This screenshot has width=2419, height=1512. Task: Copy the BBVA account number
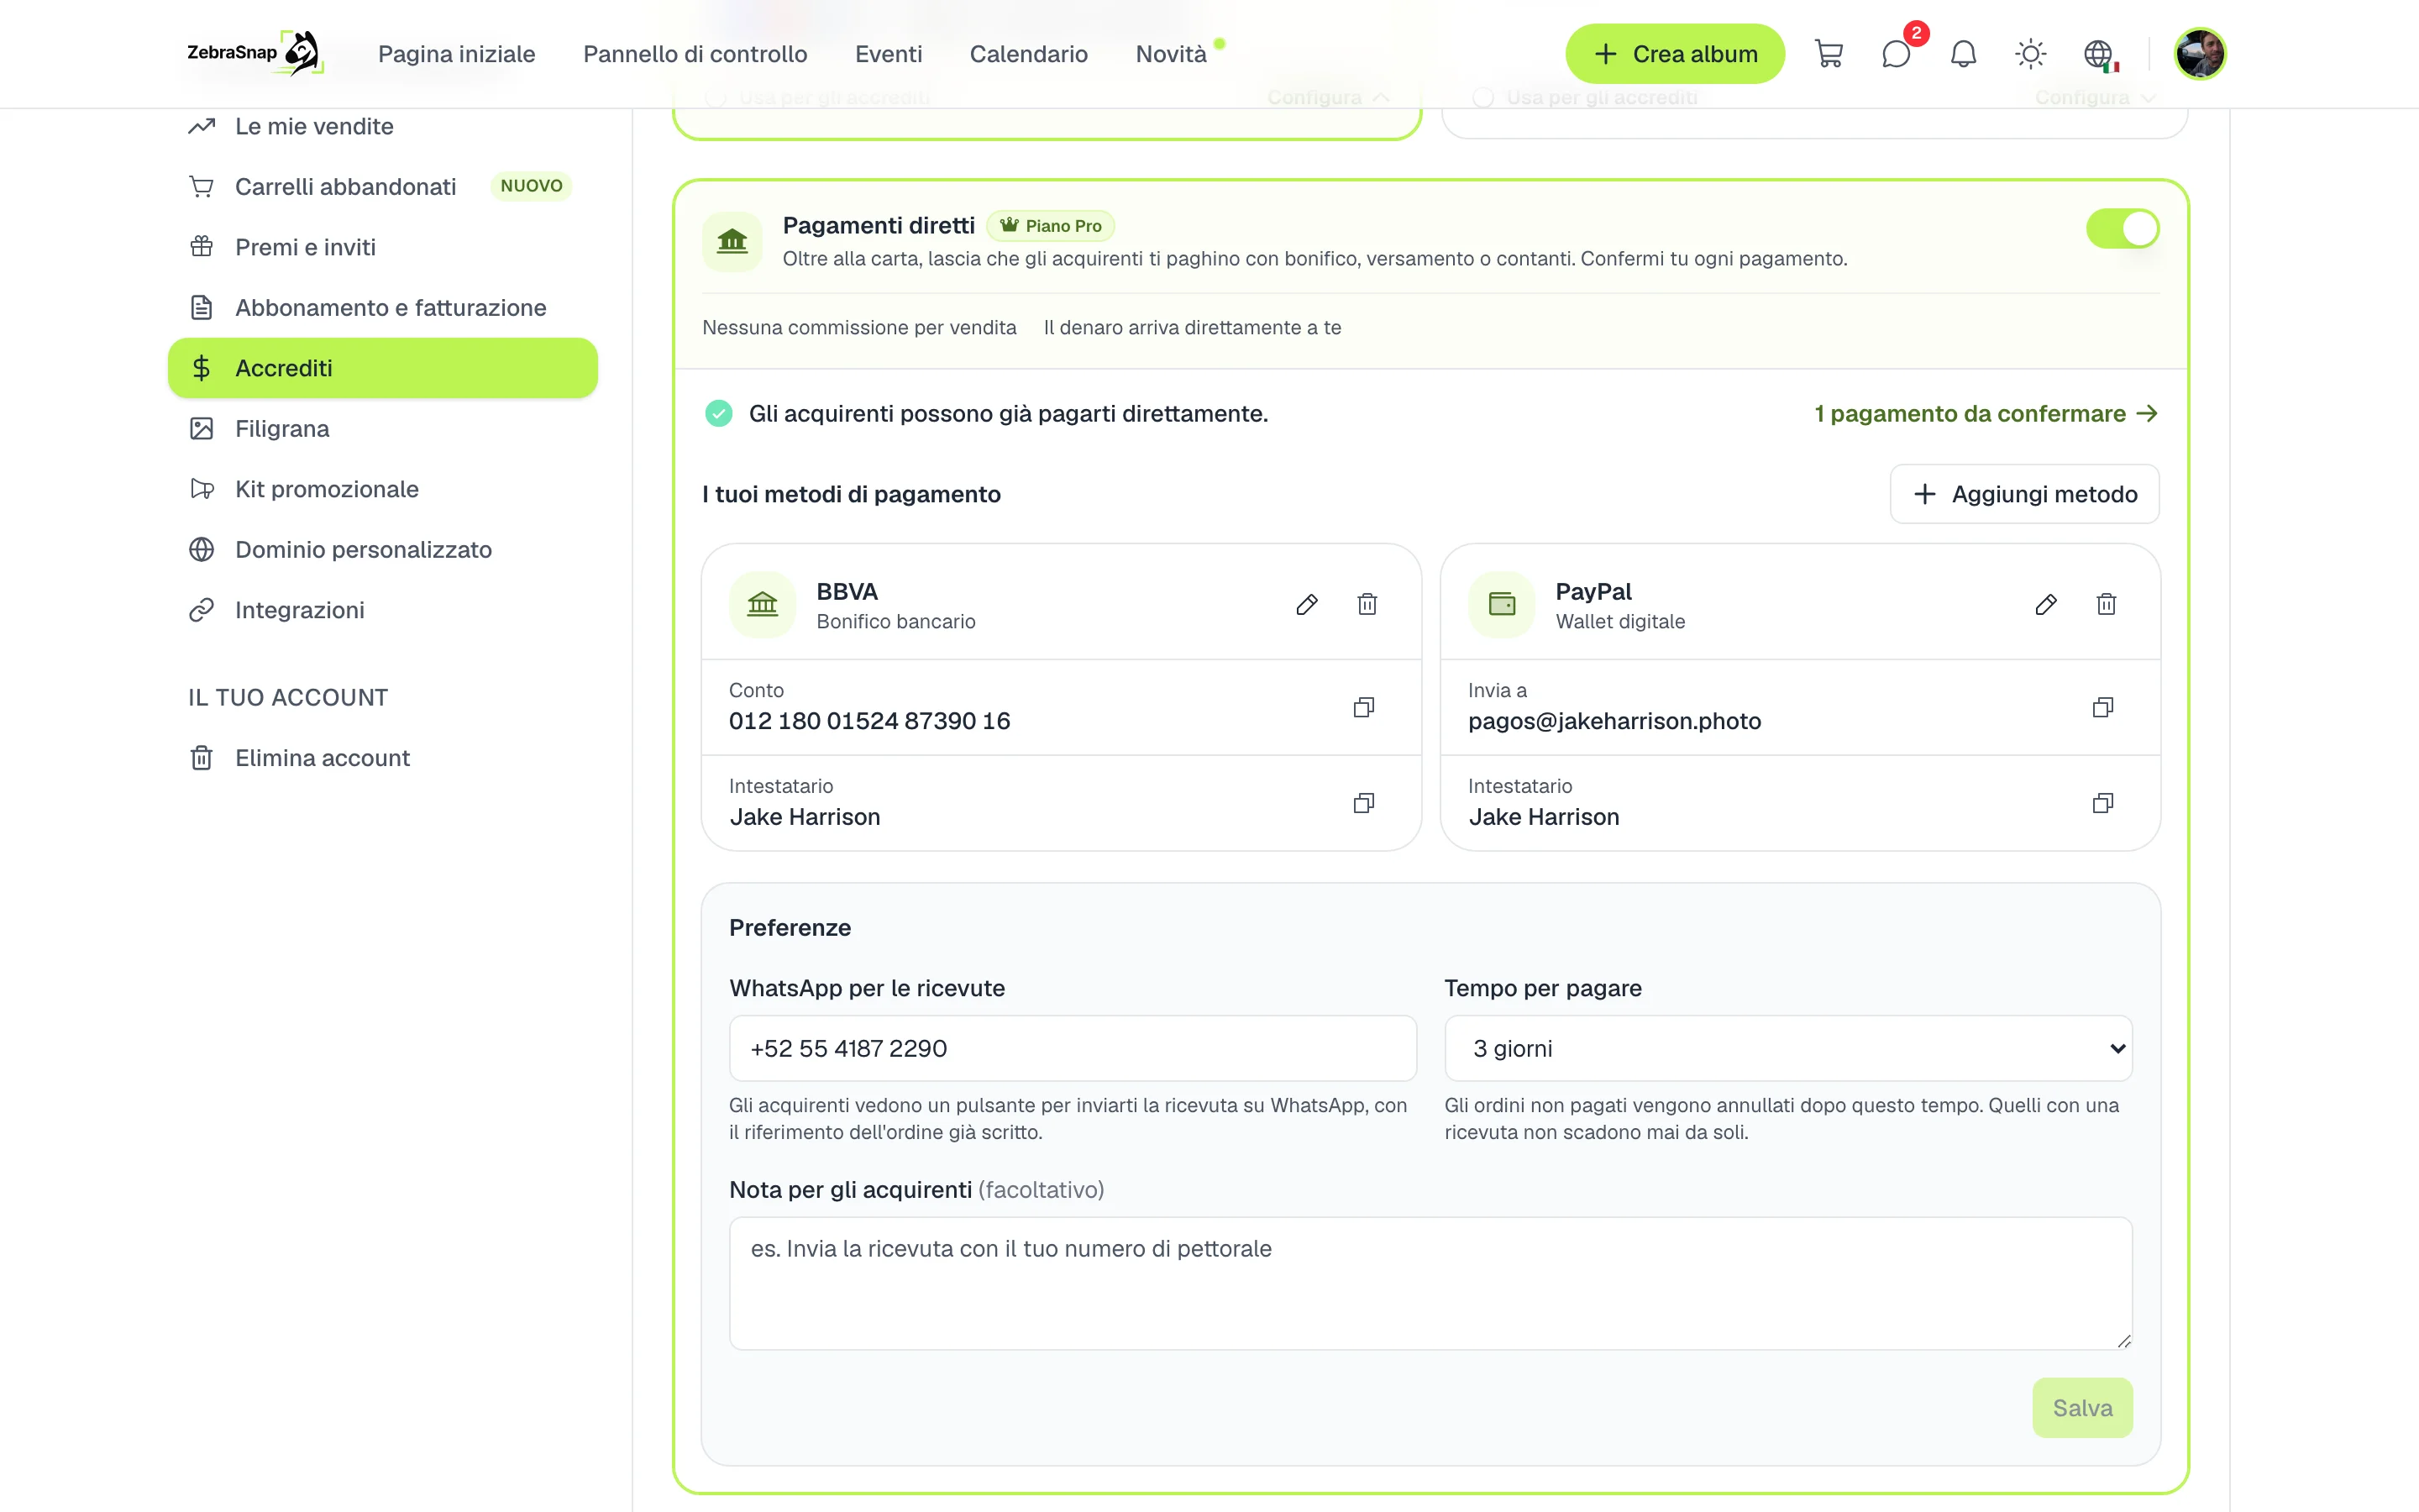(1363, 707)
